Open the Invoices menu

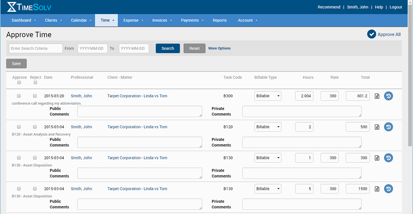[162, 20]
